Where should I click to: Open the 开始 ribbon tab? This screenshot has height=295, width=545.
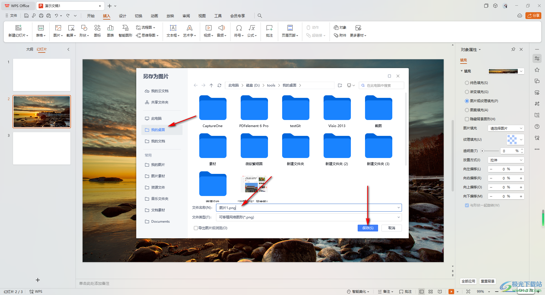(91, 16)
